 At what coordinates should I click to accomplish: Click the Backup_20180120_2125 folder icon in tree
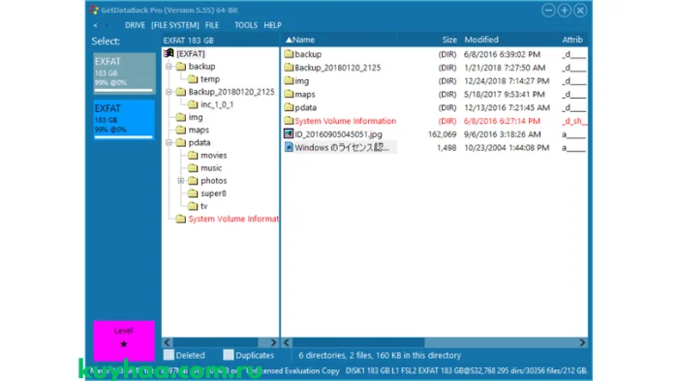(x=181, y=92)
